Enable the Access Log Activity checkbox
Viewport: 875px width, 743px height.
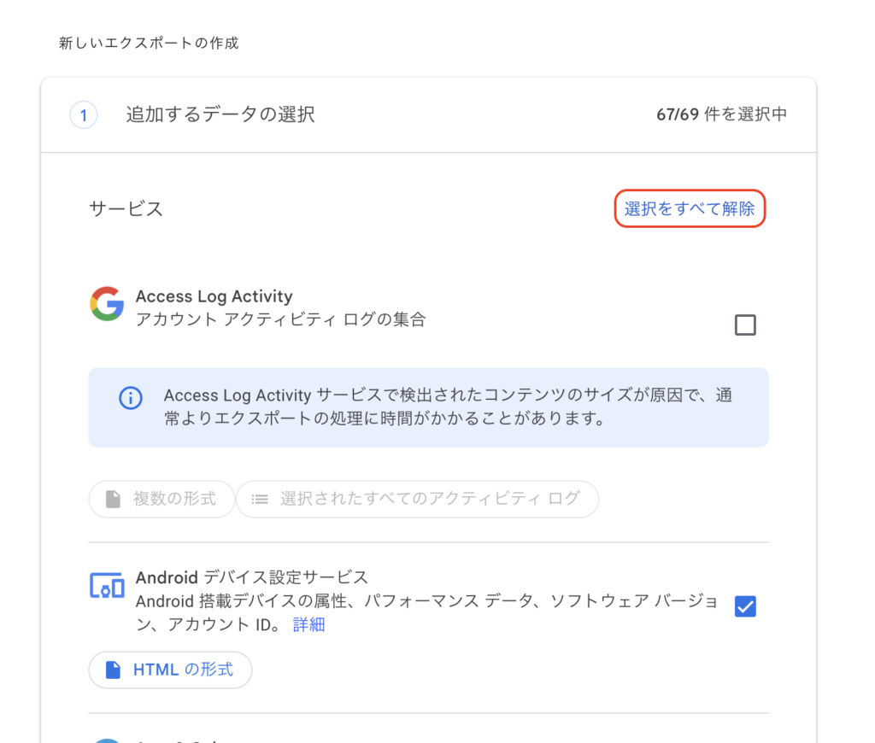(x=745, y=325)
